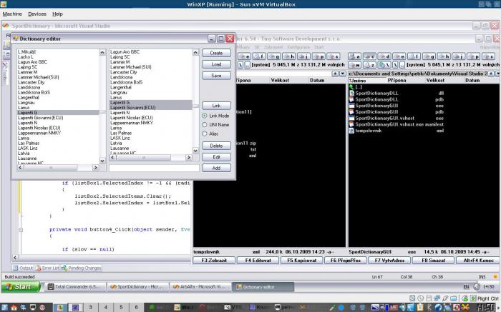501x312 pixels.
Task: Switch to the Pending Changes tab
Action: coord(82,268)
